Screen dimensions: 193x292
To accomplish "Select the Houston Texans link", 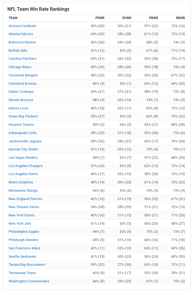I will pos(21,125).
